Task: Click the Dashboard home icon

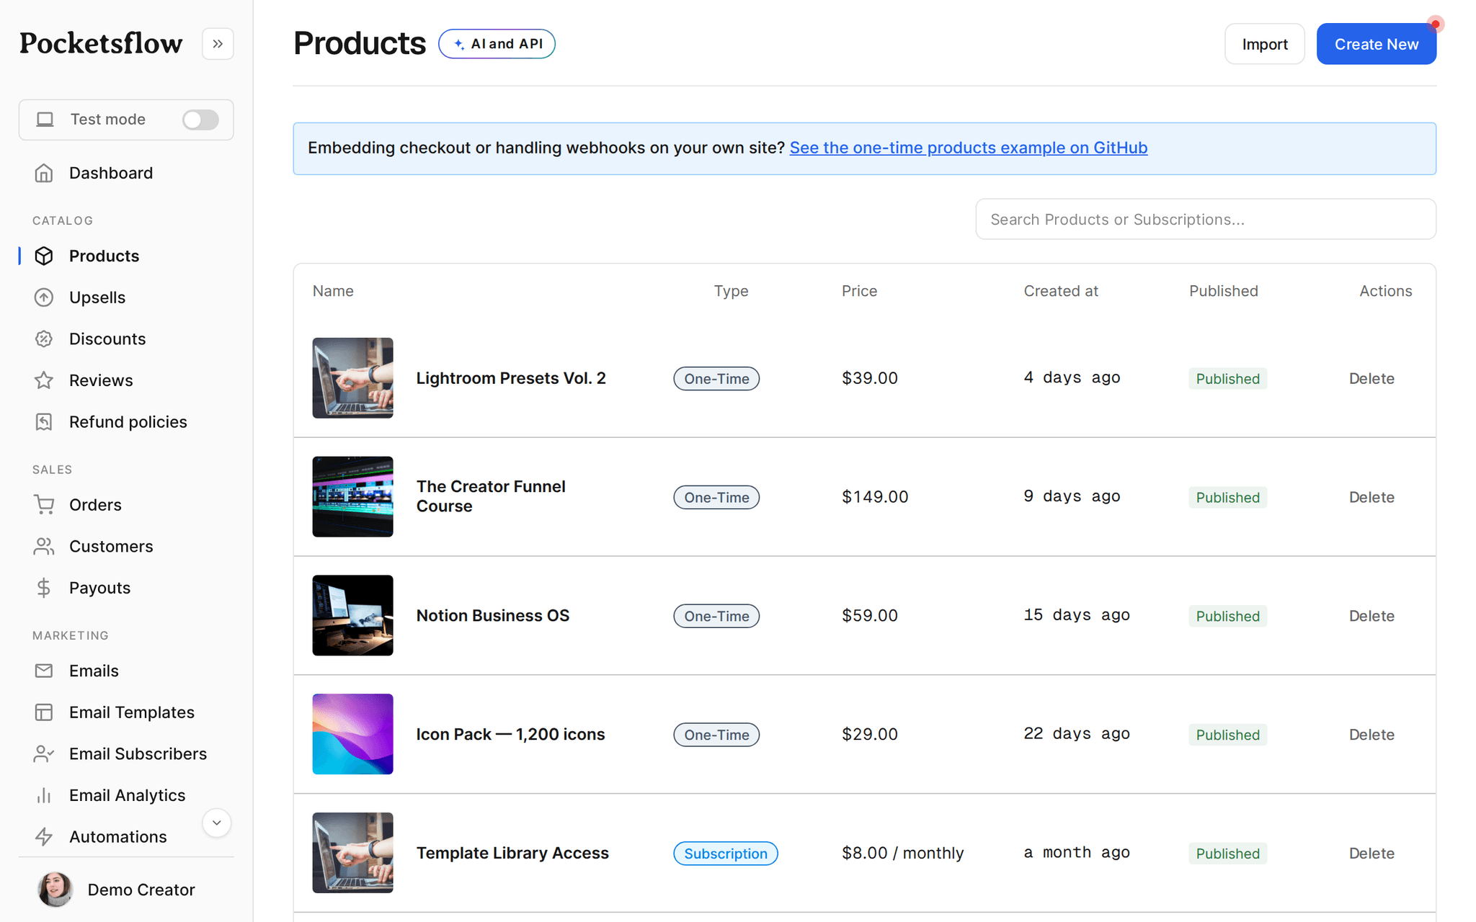Action: click(44, 173)
